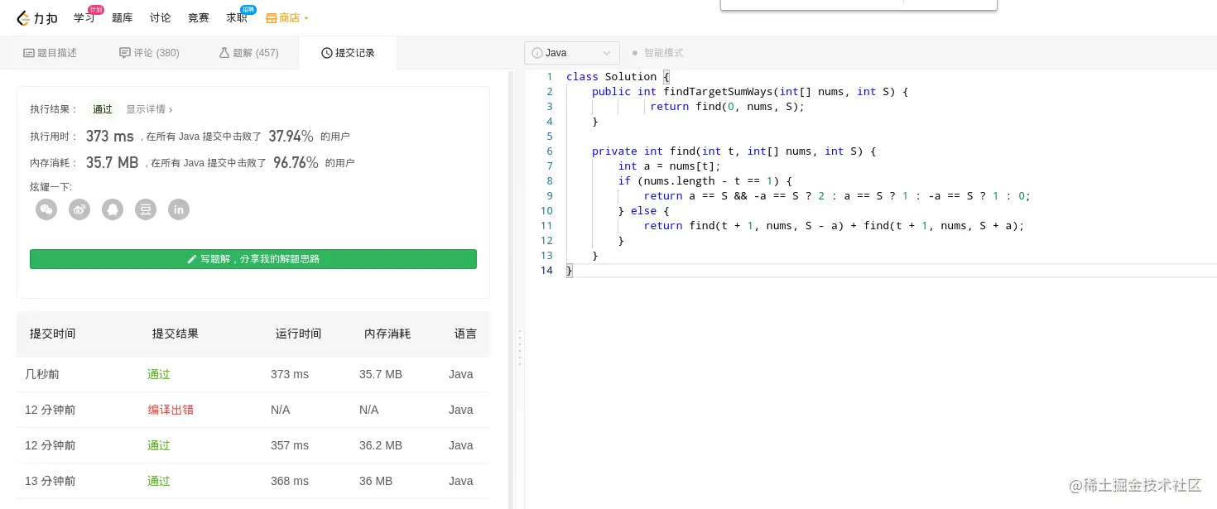Open the 学习 menu
Viewport: 1217px width, 509px height.
[84, 18]
